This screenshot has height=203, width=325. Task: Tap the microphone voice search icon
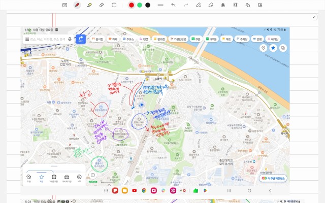pyautogui.click(x=70, y=39)
